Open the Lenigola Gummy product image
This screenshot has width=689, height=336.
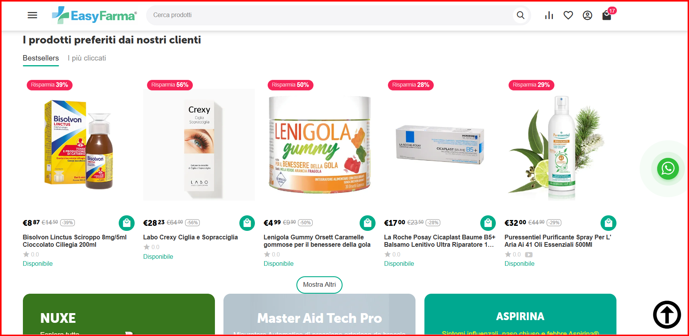(320, 145)
